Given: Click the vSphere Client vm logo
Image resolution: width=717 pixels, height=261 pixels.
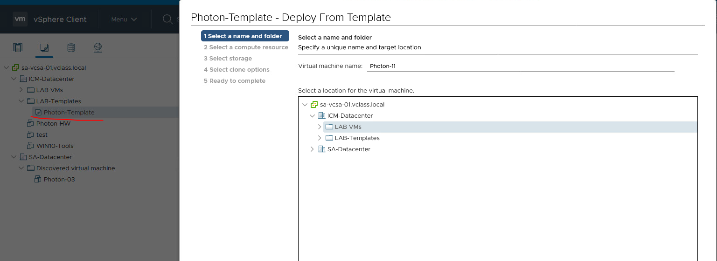Looking at the screenshot, I should 20,19.
